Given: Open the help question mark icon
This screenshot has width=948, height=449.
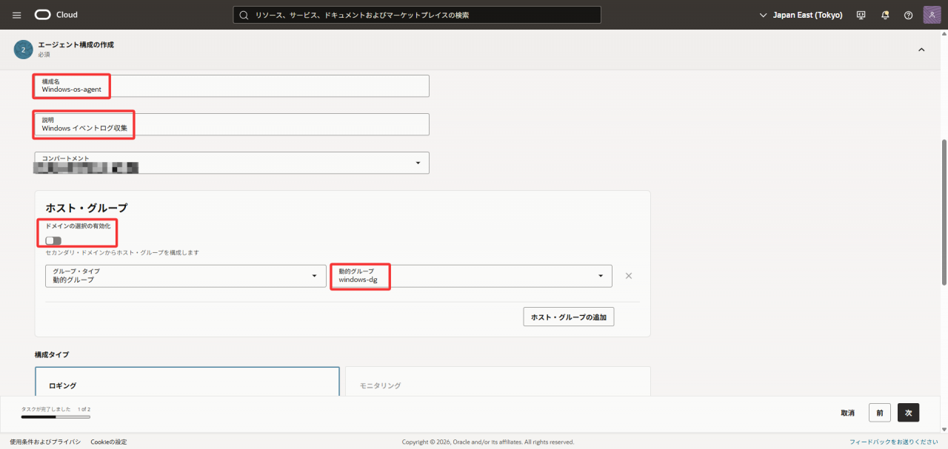Looking at the screenshot, I should pos(909,15).
